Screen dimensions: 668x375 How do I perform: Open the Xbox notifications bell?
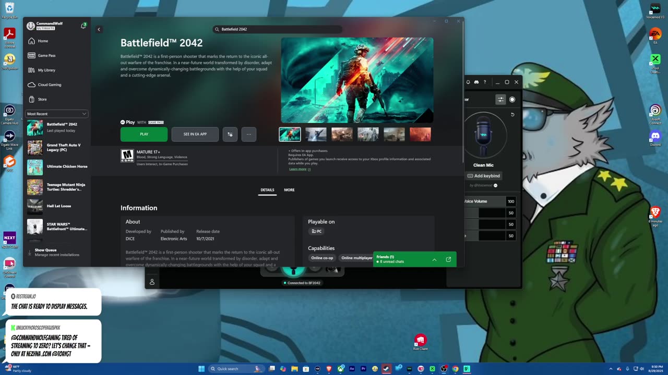click(x=83, y=26)
